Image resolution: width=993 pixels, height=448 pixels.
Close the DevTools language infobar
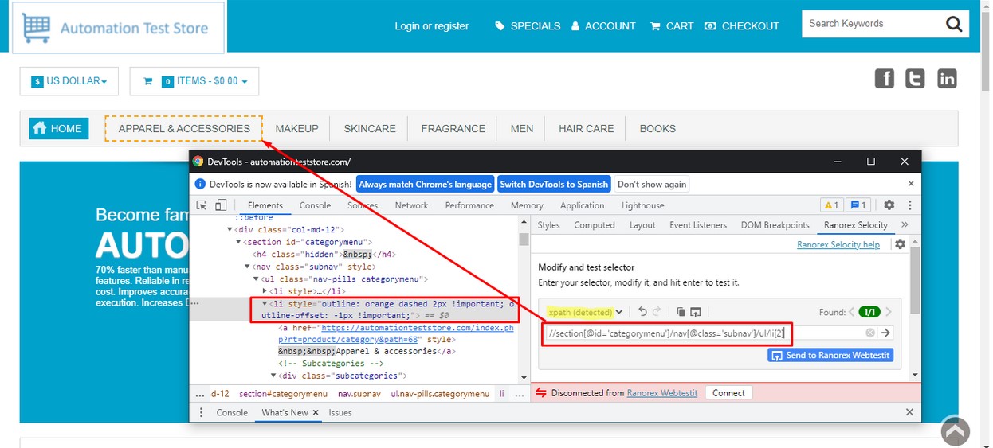(910, 184)
